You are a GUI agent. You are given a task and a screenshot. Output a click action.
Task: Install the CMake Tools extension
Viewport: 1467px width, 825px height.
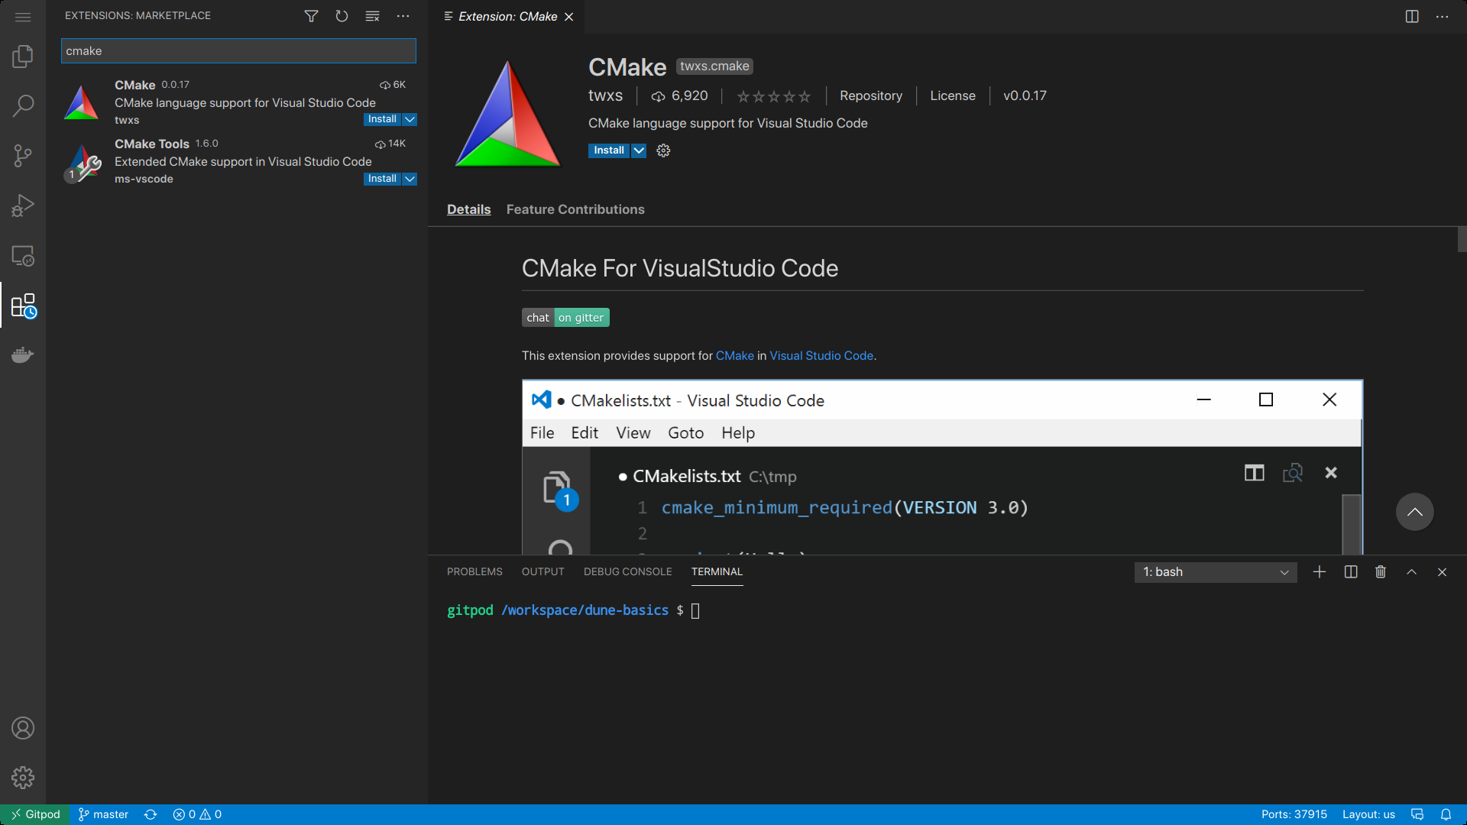point(381,178)
